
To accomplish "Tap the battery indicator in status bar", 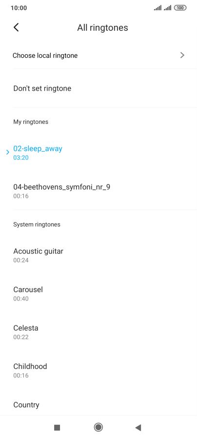I will click(x=180, y=8).
